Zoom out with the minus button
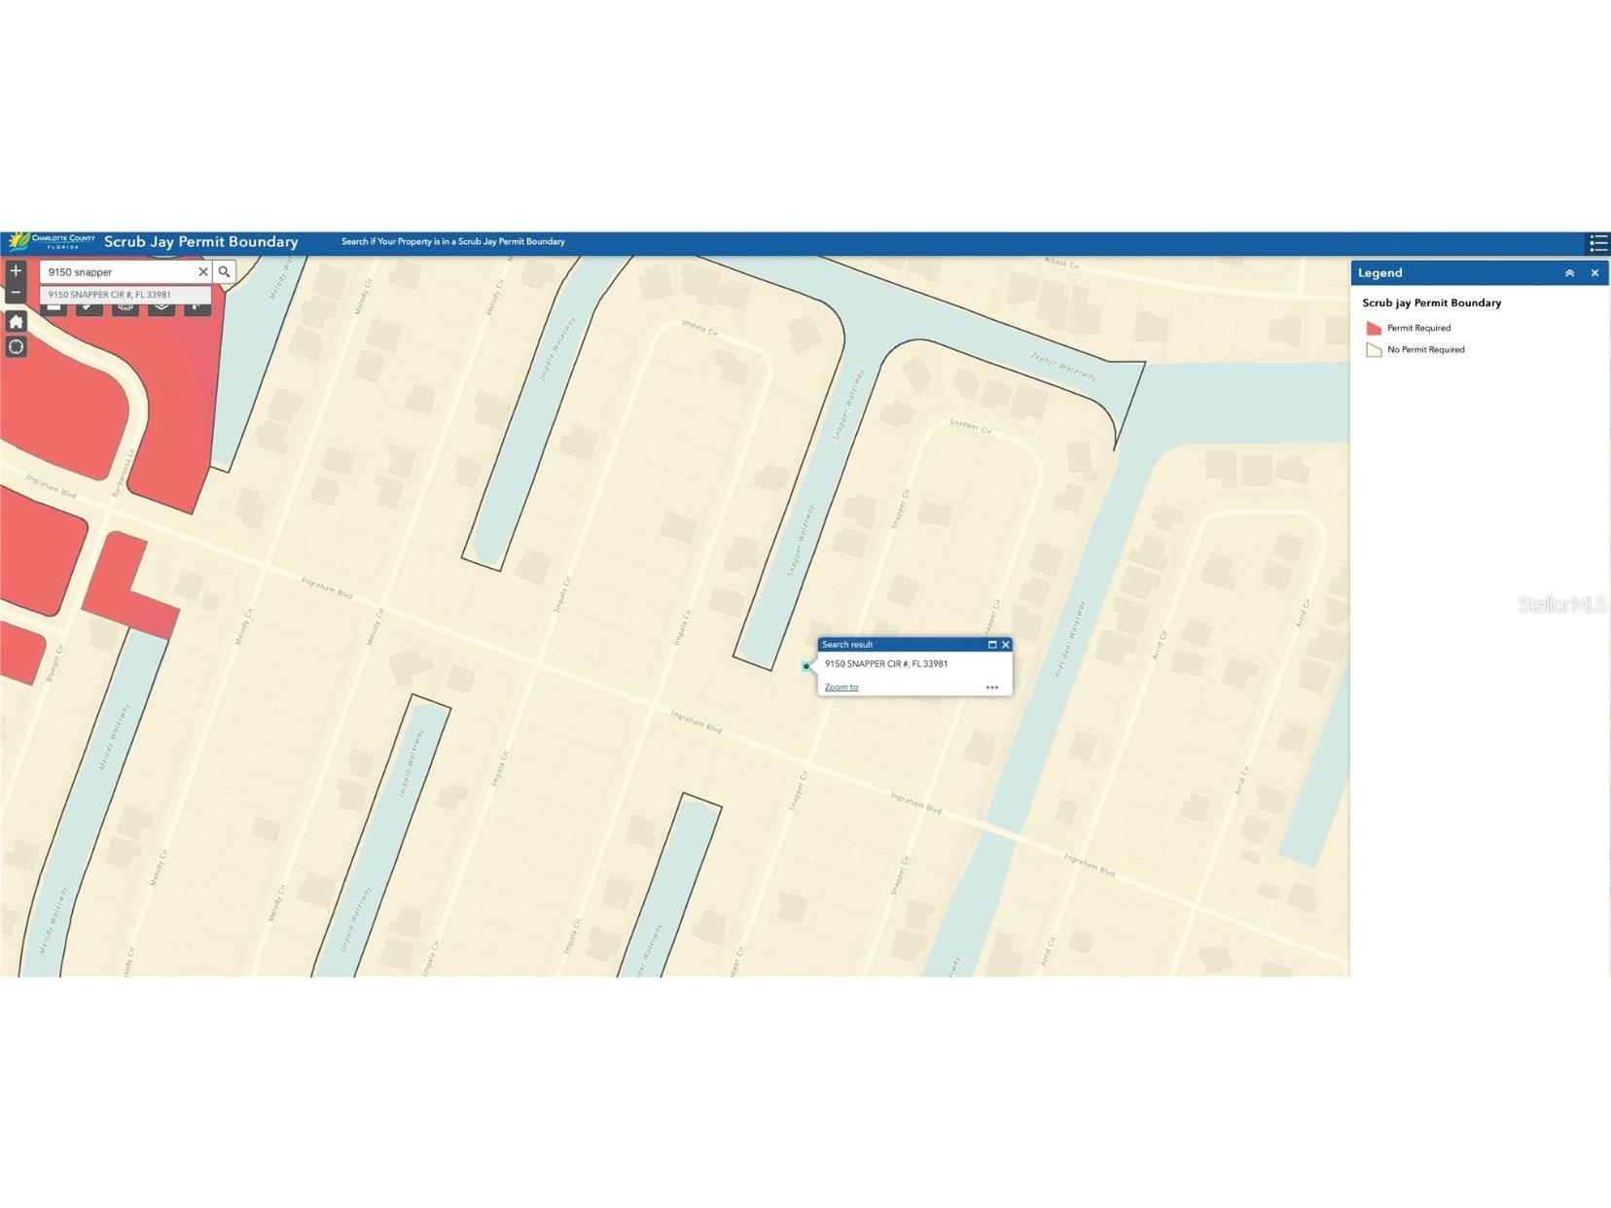 (16, 293)
